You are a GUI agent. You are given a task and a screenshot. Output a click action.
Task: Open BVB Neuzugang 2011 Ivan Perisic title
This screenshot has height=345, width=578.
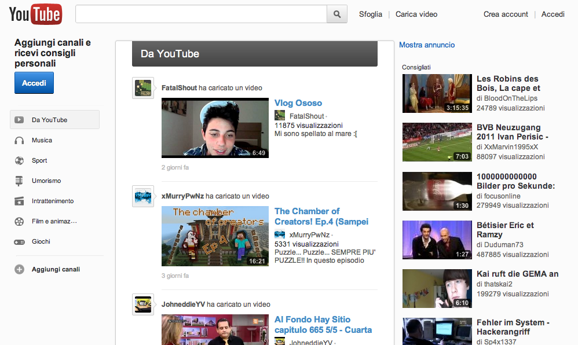coord(513,132)
